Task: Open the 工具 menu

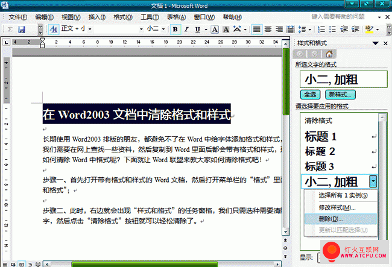Action: [150, 17]
